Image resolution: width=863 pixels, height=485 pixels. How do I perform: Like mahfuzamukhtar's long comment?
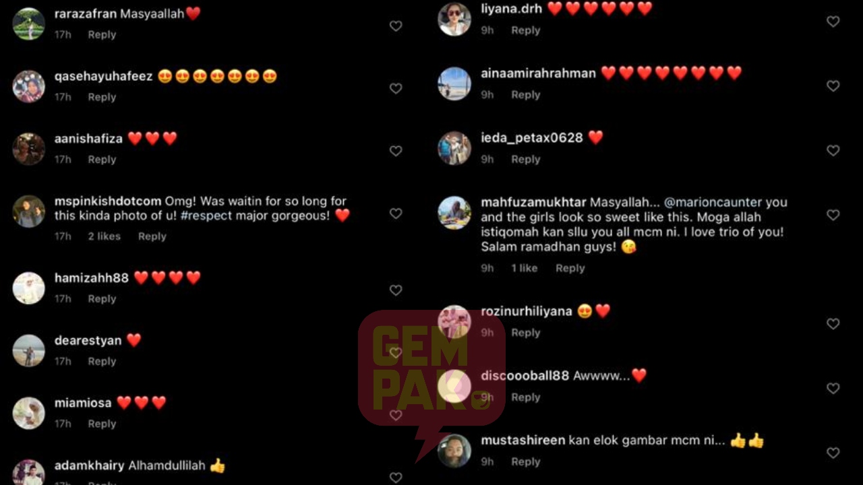(x=833, y=215)
